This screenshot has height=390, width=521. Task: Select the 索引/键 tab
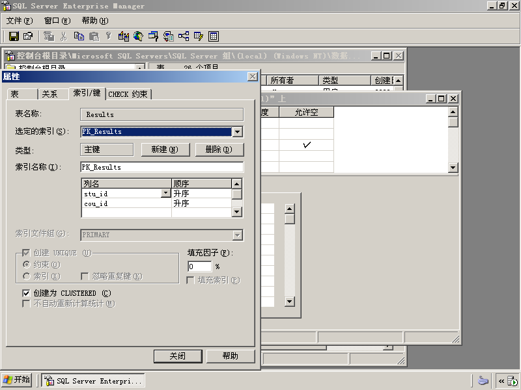point(87,93)
